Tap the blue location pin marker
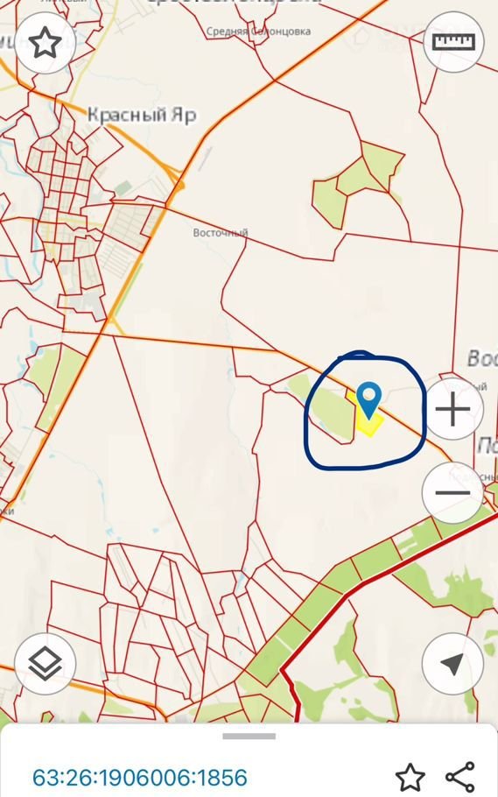Image resolution: width=498 pixels, height=797 pixels. [368, 400]
